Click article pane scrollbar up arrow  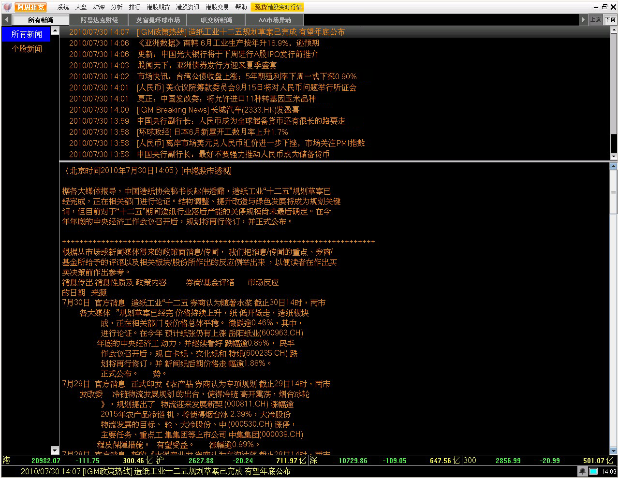click(613, 166)
